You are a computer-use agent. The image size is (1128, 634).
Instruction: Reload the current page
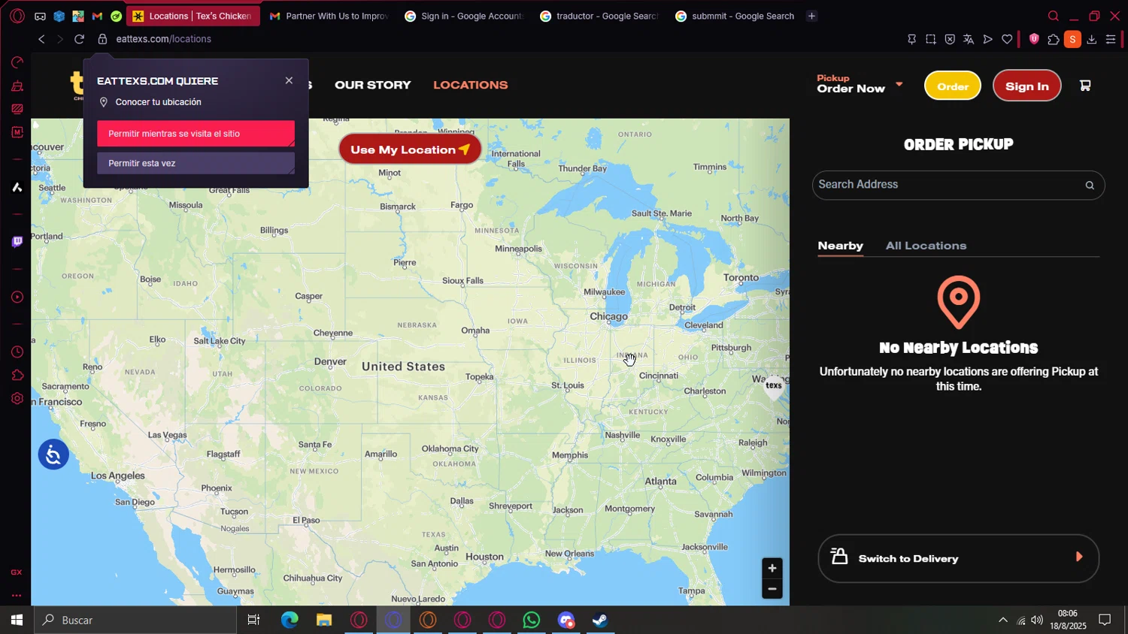(79, 39)
